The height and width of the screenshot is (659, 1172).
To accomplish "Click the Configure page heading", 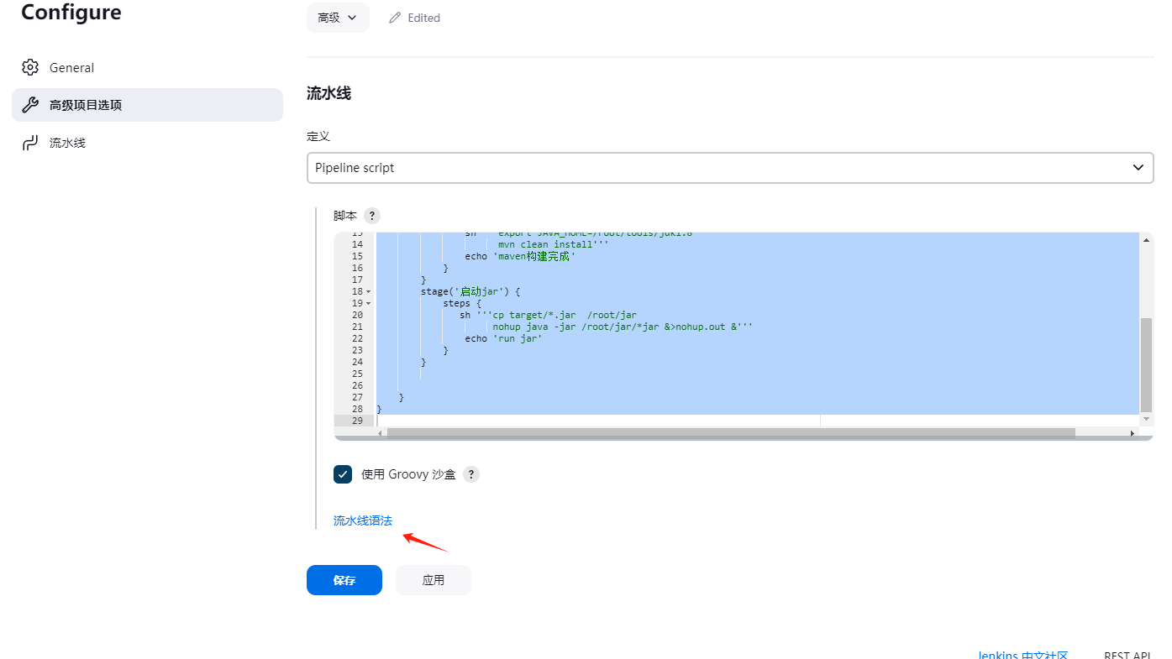I will click(71, 12).
